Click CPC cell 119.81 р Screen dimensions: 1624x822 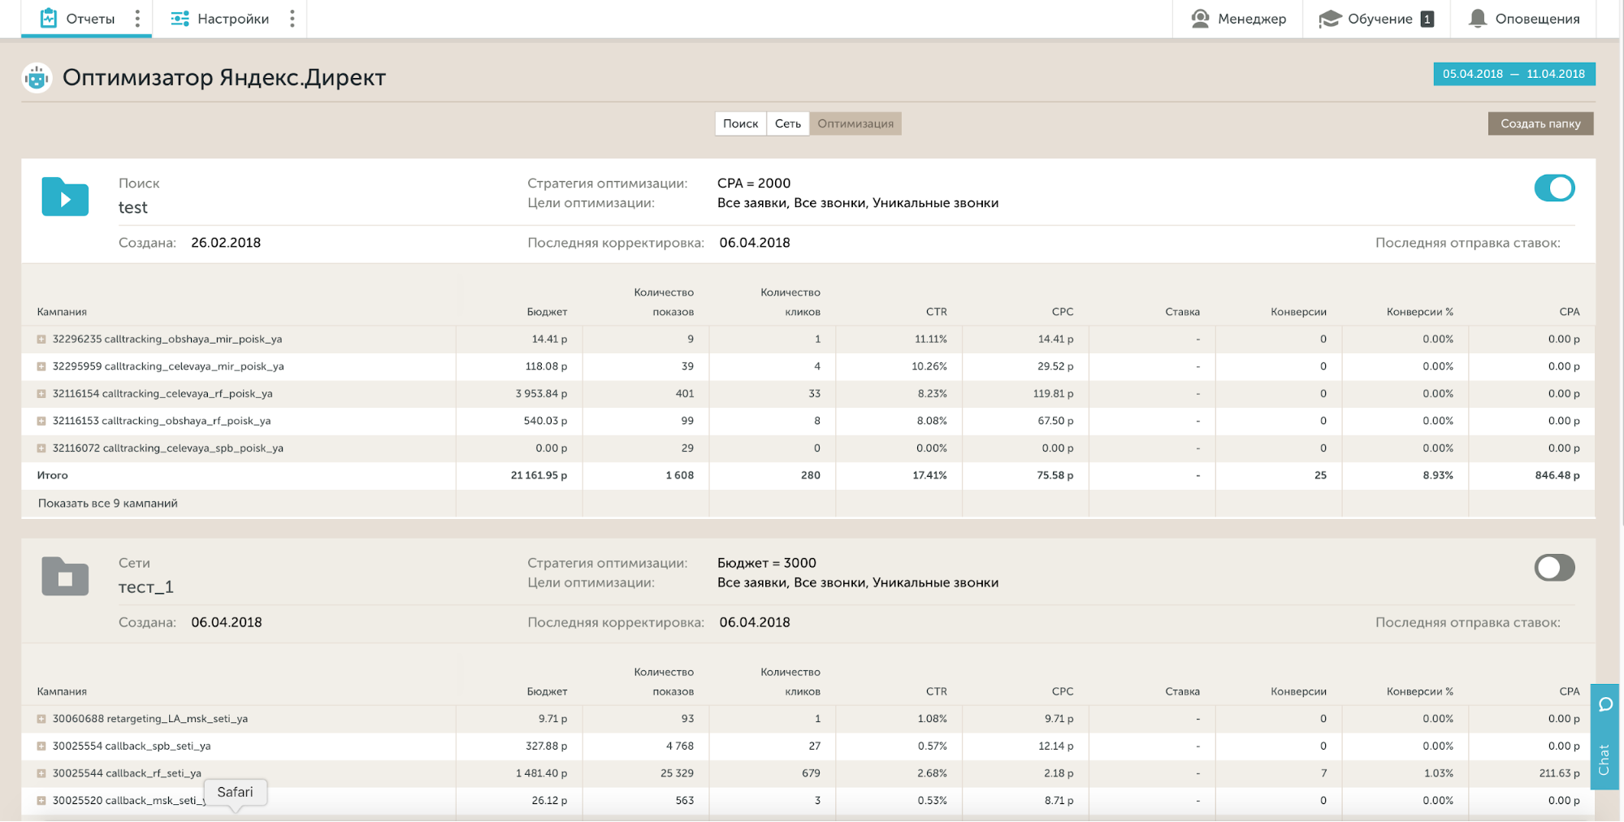tap(1053, 394)
